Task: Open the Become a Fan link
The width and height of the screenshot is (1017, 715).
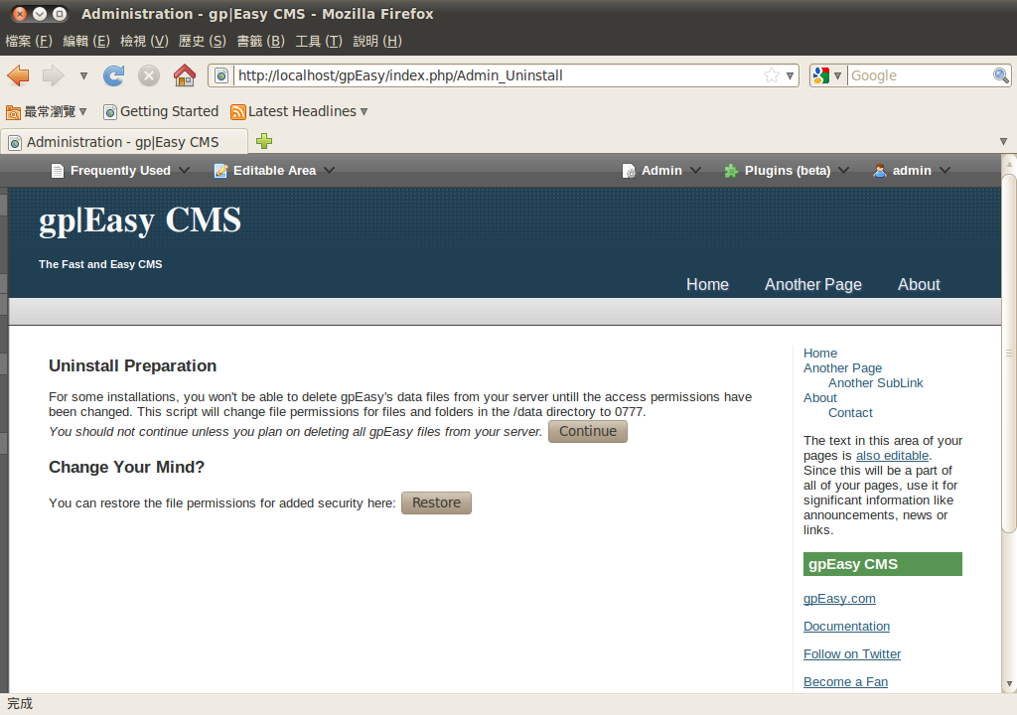Action: point(845,682)
